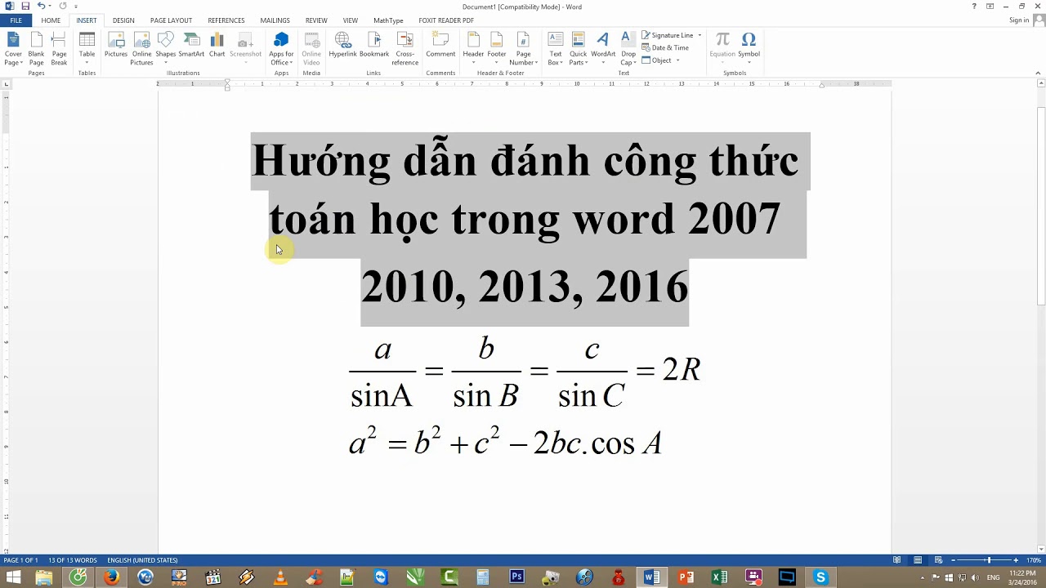1046x588 pixels.
Task: Switch to Web Layout view
Action: coord(937,560)
